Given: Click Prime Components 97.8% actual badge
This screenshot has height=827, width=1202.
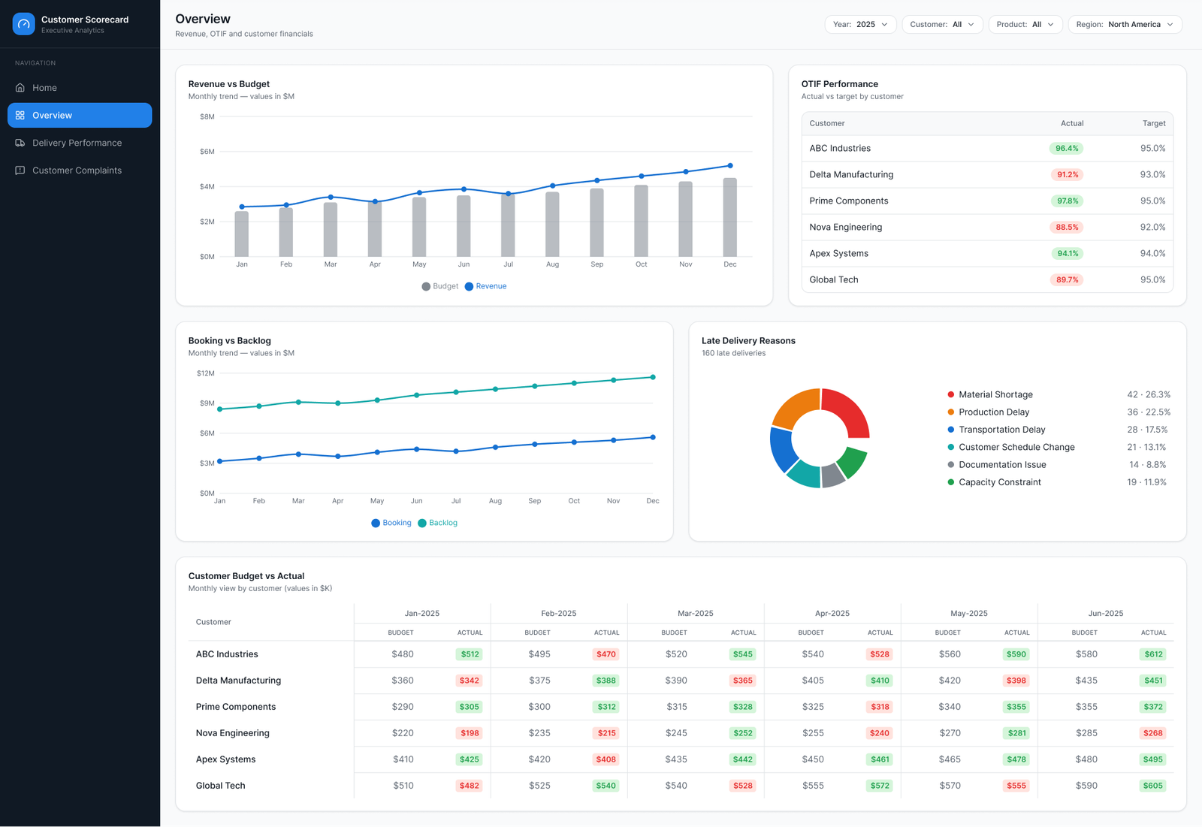Looking at the screenshot, I should pos(1068,201).
